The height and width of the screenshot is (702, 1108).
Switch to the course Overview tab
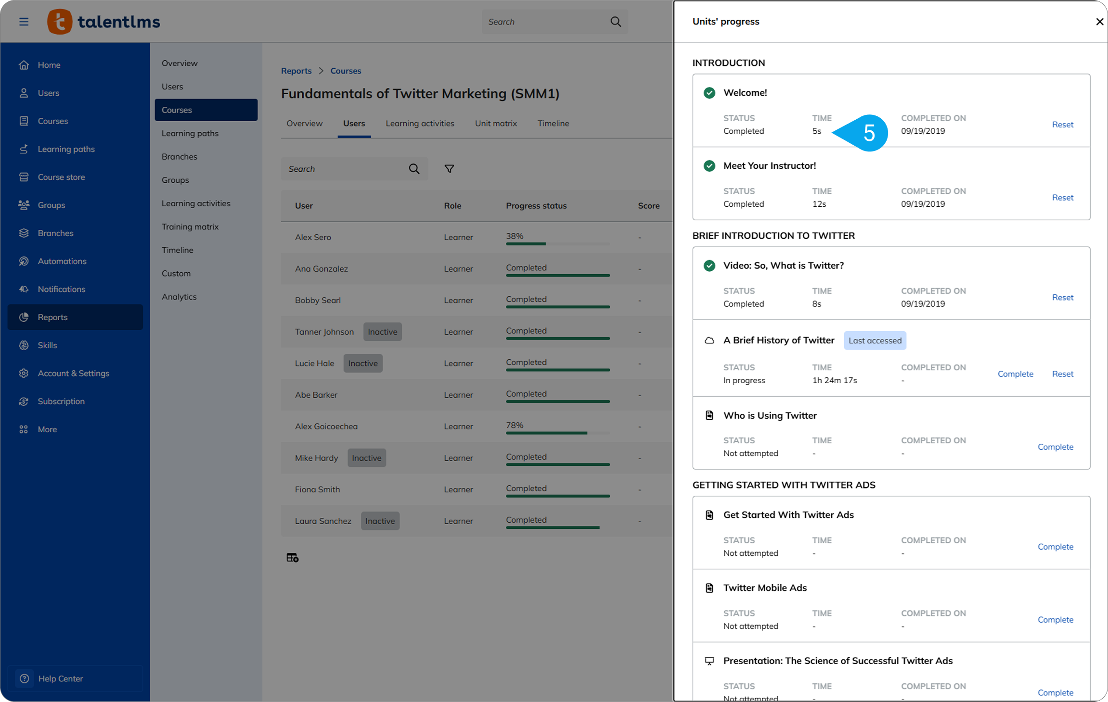click(305, 124)
